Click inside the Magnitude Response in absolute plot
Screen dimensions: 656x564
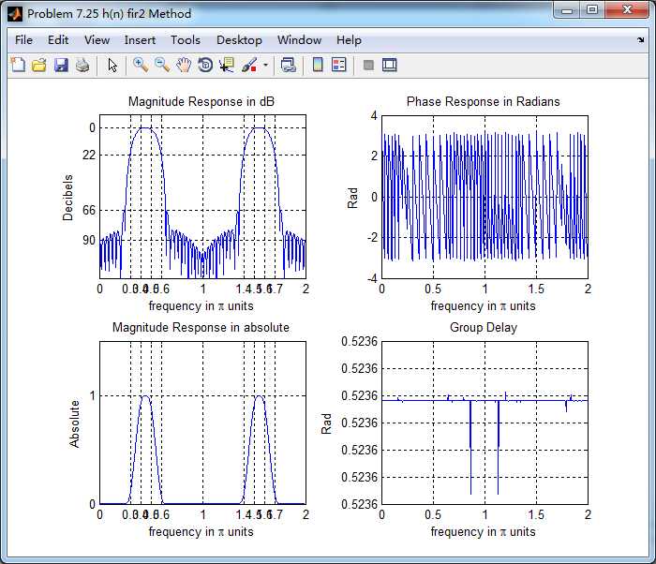tap(202, 423)
